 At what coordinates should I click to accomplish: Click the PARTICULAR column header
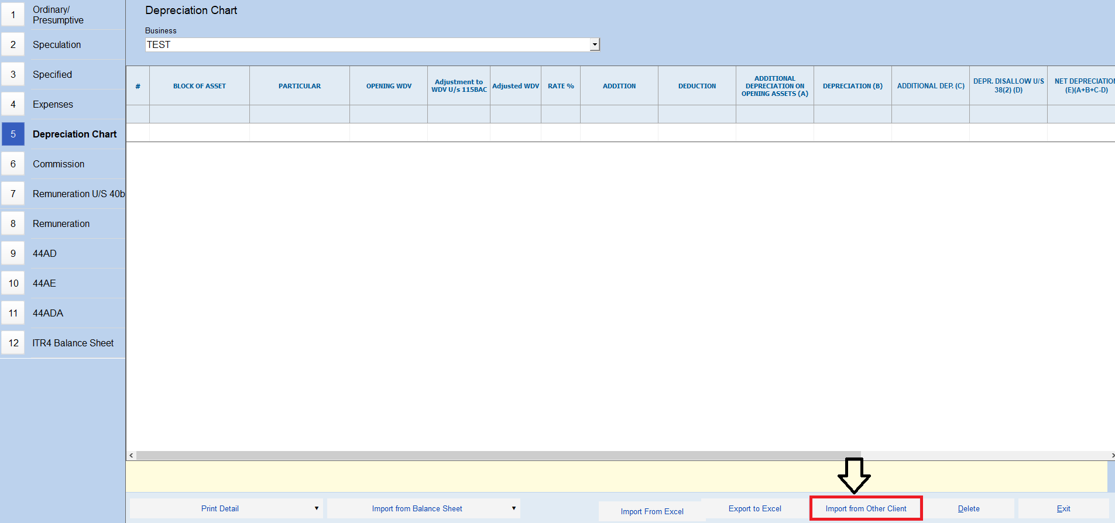[300, 86]
